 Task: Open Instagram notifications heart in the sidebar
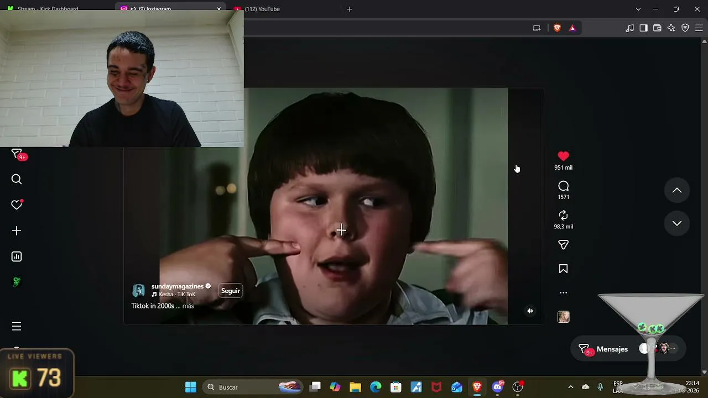coord(17,205)
